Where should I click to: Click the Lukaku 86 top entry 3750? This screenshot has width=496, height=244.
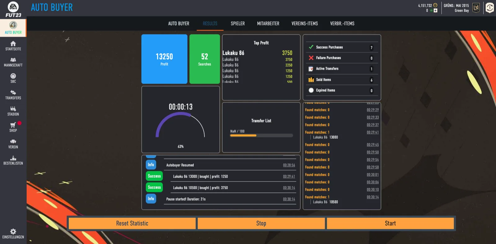(x=257, y=53)
